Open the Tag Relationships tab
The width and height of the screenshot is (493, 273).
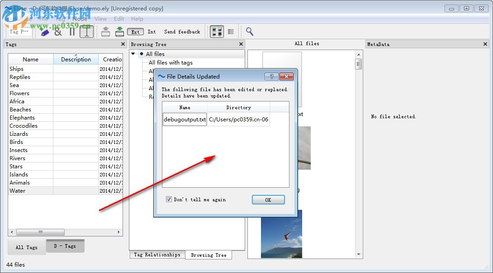click(157, 254)
